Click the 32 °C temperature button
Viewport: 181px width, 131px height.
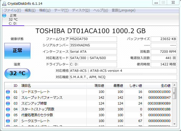pos(17,73)
